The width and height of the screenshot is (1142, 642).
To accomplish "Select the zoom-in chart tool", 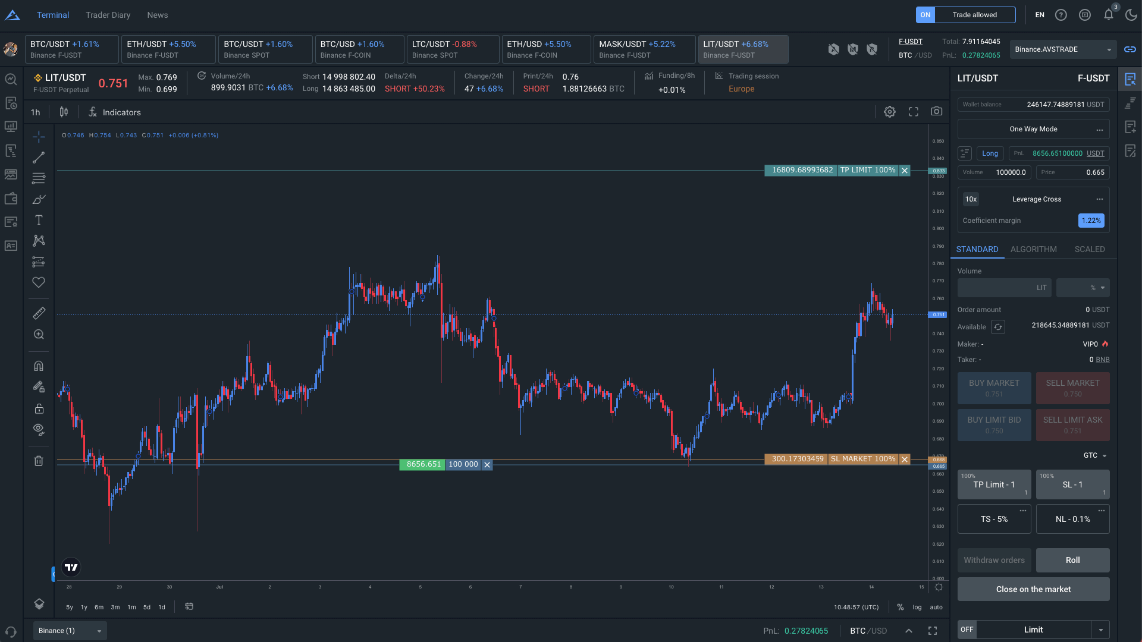I will [x=38, y=334].
